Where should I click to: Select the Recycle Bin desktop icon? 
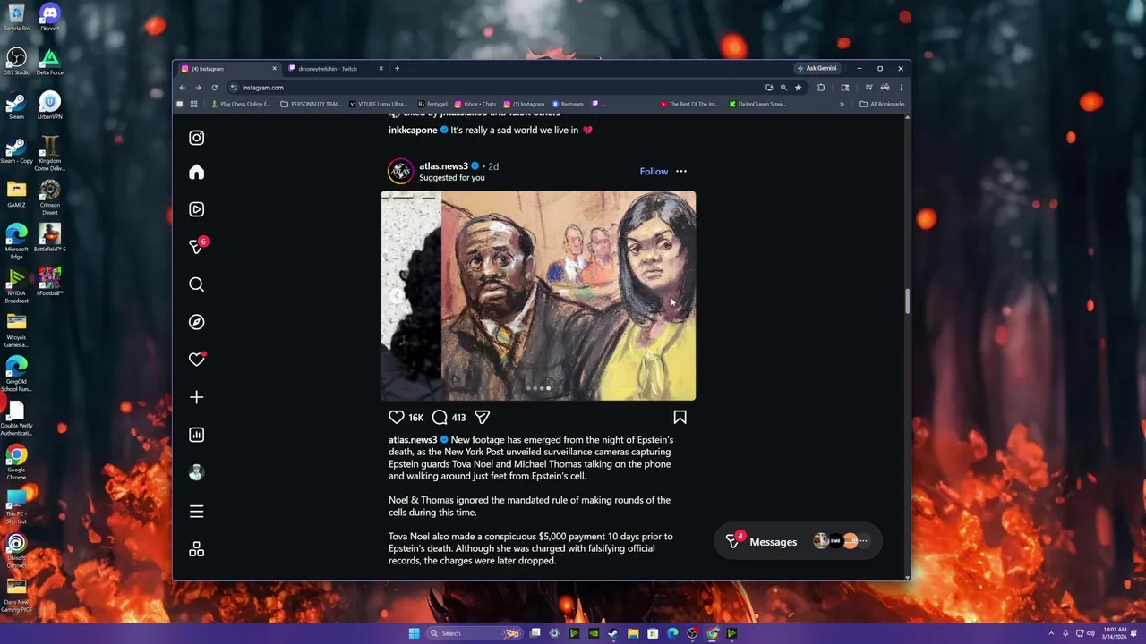tap(16, 17)
